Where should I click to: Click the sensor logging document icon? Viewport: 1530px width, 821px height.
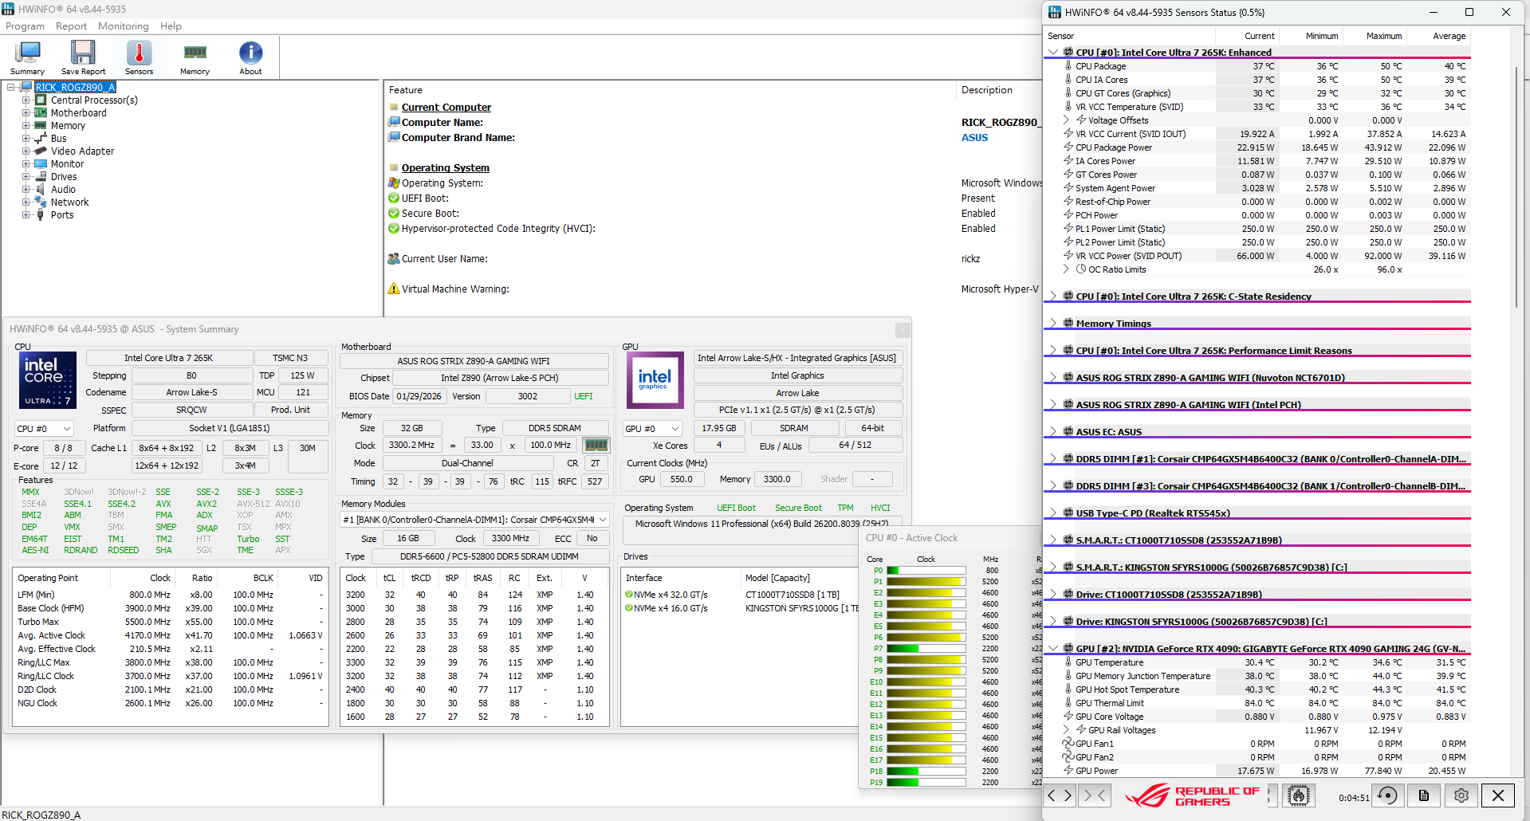[x=1424, y=795]
